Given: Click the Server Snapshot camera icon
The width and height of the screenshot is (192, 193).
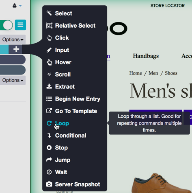Looking at the screenshot, I should [49, 184].
